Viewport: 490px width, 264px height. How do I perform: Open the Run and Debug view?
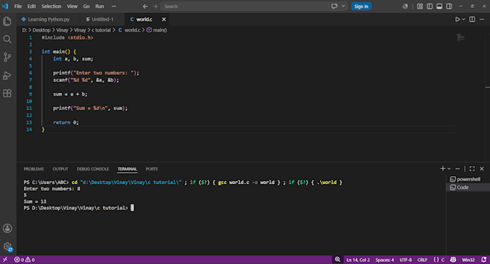pyautogui.click(x=7, y=76)
